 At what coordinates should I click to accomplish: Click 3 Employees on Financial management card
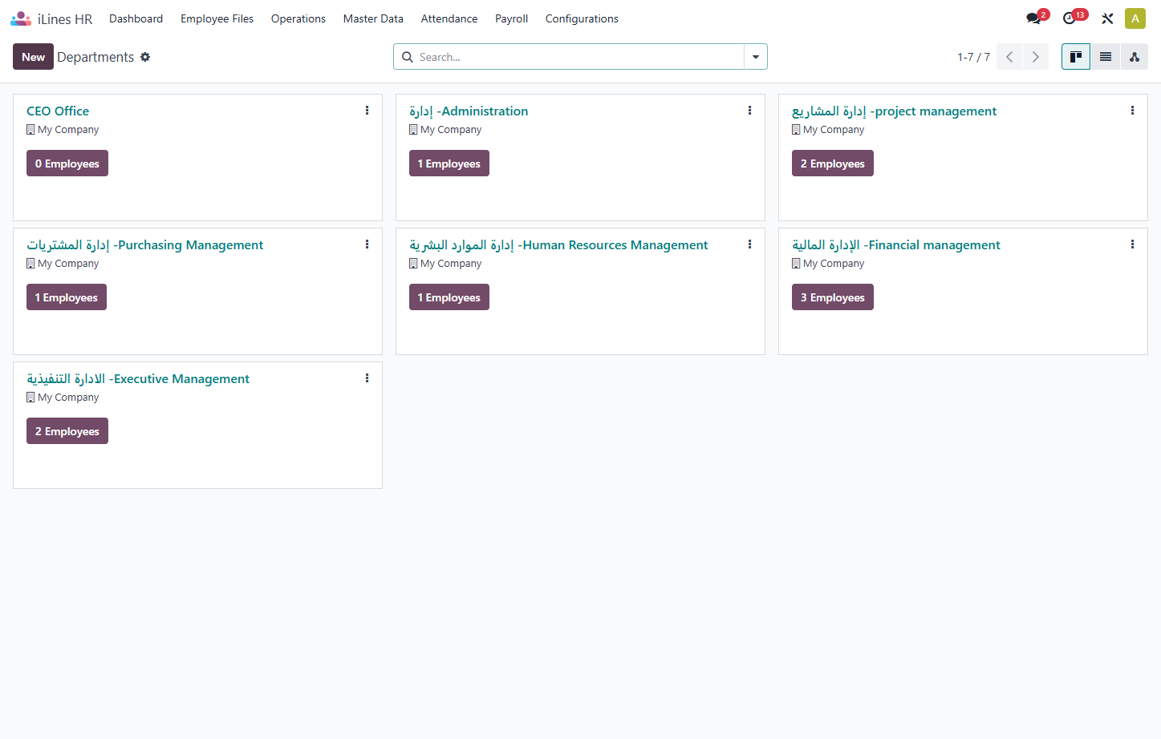pyautogui.click(x=833, y=297)
